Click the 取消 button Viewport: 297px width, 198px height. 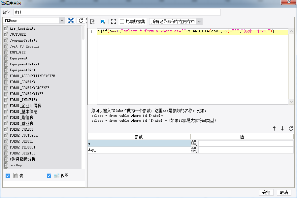coord(284,193)
